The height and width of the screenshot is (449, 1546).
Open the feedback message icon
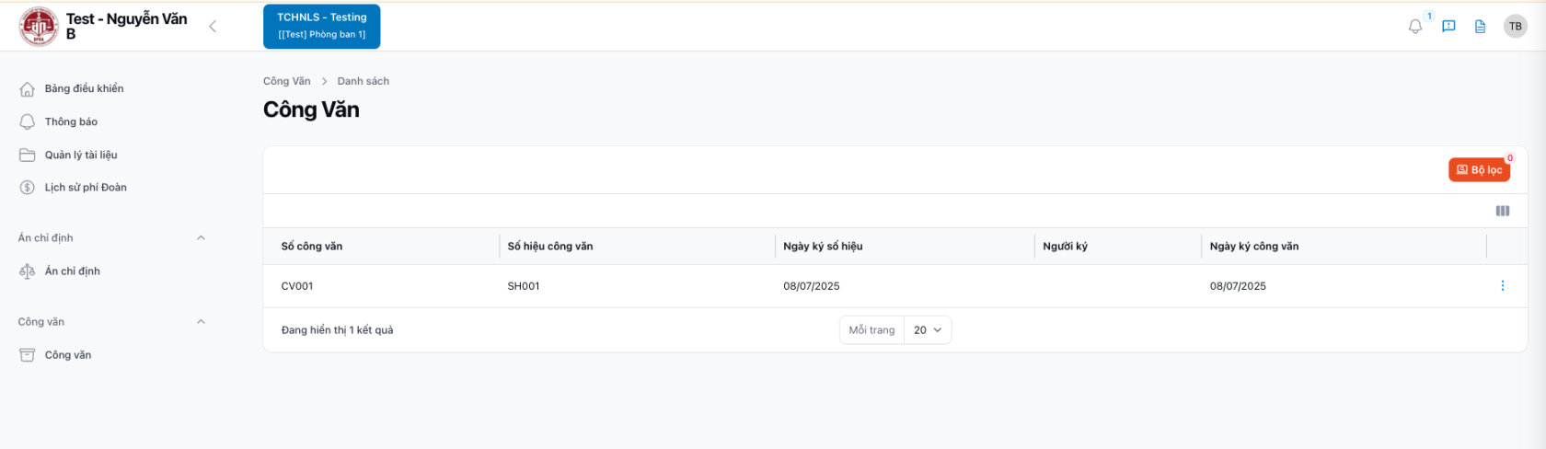[x=1448, y=27]
